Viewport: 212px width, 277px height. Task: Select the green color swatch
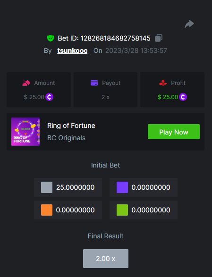click(122, 210)
